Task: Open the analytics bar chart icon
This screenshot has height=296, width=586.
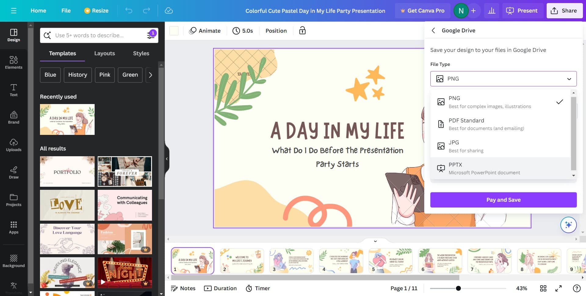Action: tap(491, 11)
